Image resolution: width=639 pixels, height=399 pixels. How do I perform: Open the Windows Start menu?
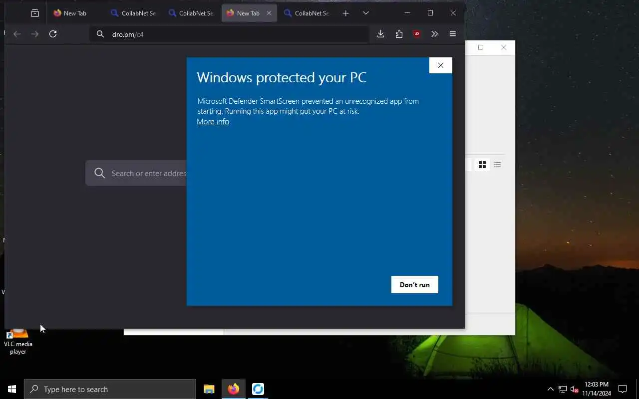(x=12, y=389)
